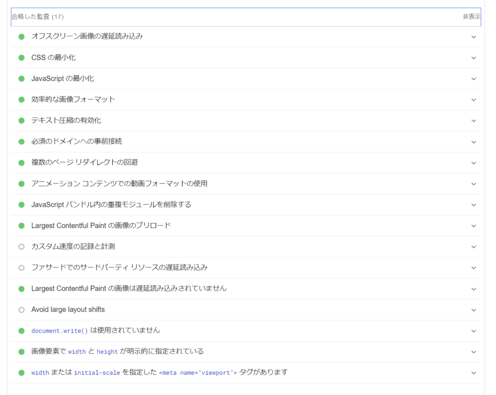Click green dot beside テキスト圧縮の有効化
The image size is (496, 395).
click(21, 121)
